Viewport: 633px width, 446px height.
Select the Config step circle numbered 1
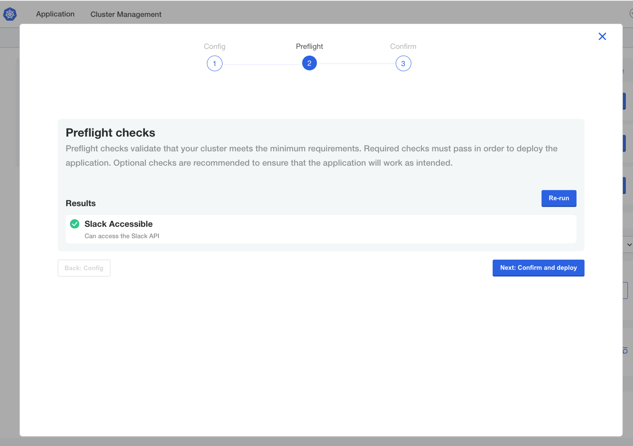(x=215, y=63)
